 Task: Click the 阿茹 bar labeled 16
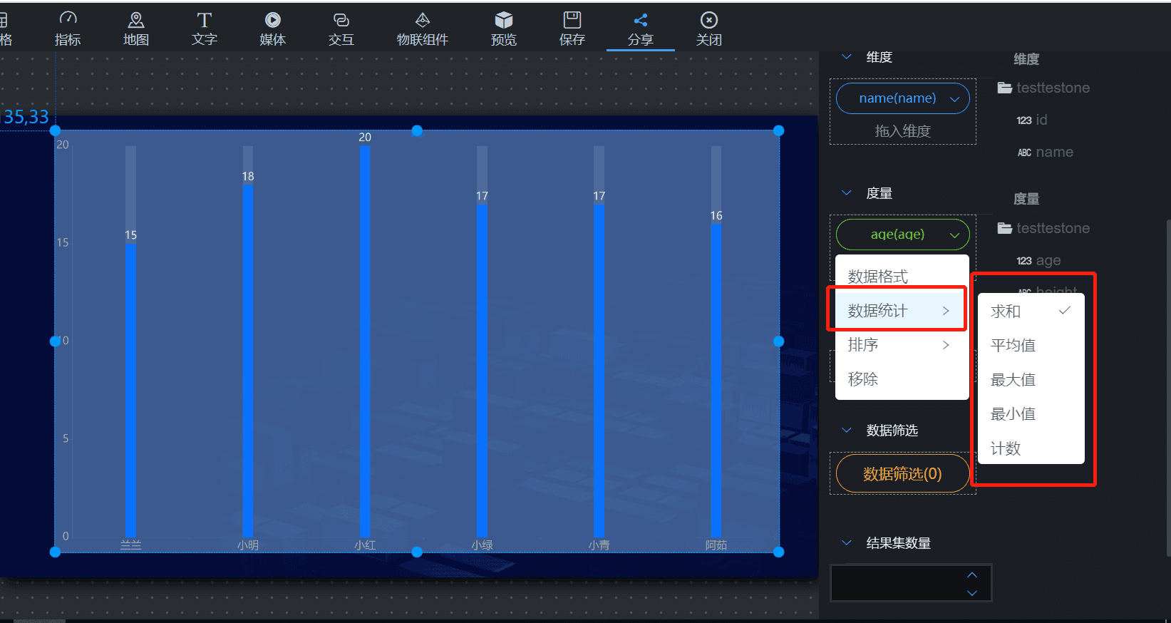point(716,380)
